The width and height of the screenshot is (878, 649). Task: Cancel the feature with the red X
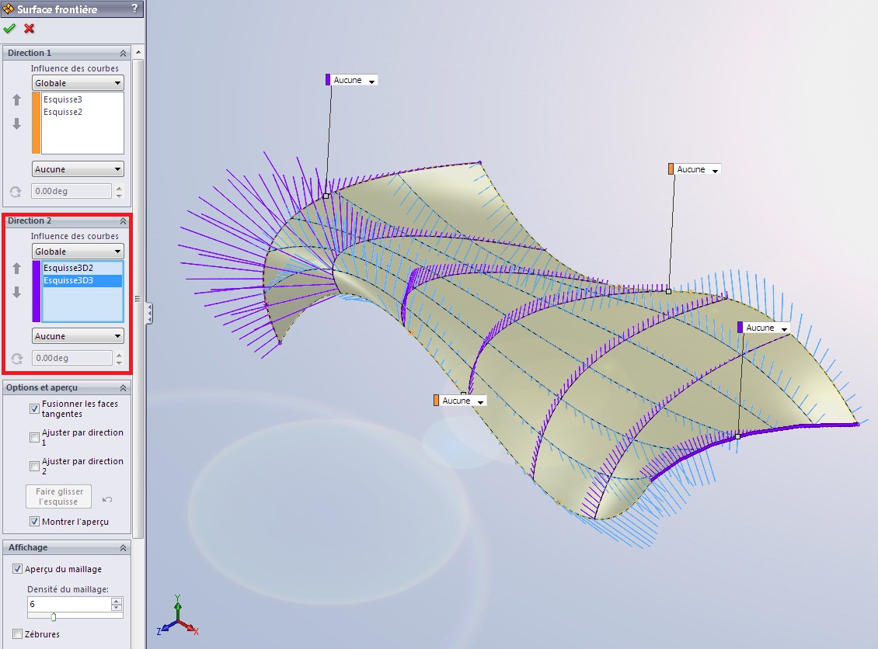tap(30, 29)
